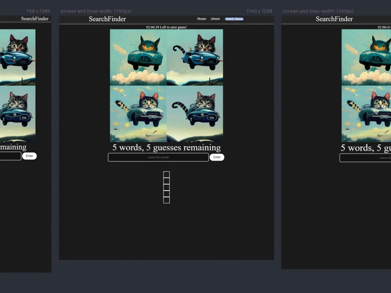This screenshot has height=293, width=391.
Task: Click the Enter button in the left 768 preview
Action: 29,156
